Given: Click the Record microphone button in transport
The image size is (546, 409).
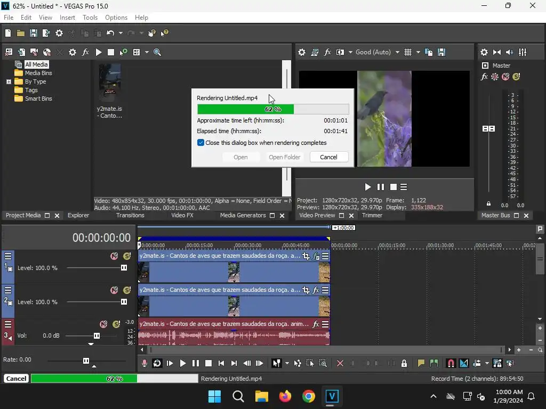Looking at the screenshot, I should (144, 363).
